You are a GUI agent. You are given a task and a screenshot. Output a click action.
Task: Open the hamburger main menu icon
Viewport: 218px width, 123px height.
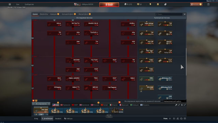coord(10,4)
